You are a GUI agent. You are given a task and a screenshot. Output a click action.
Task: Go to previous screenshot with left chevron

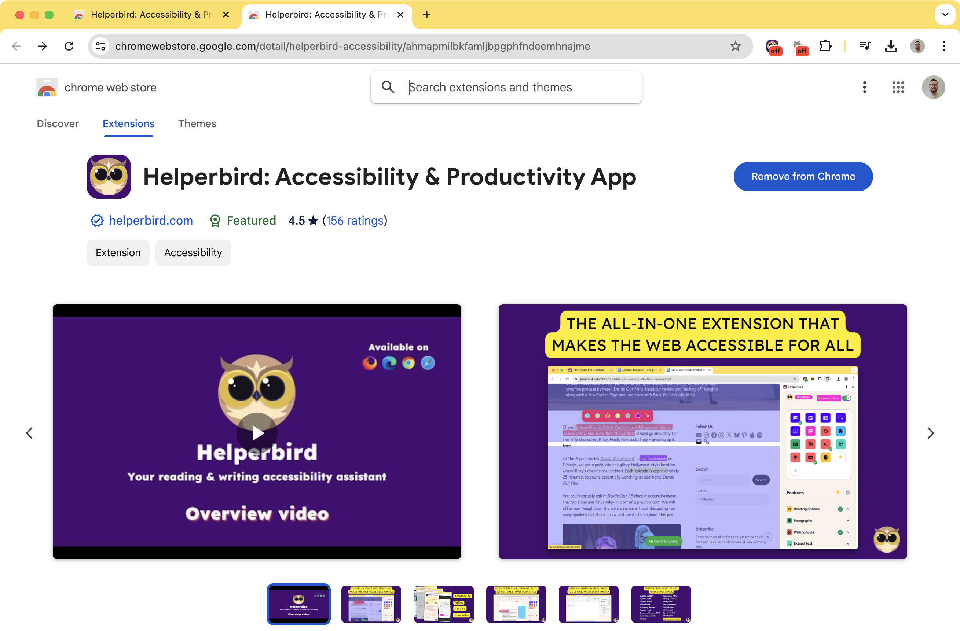pyautogui.click(x=29, y=433)
